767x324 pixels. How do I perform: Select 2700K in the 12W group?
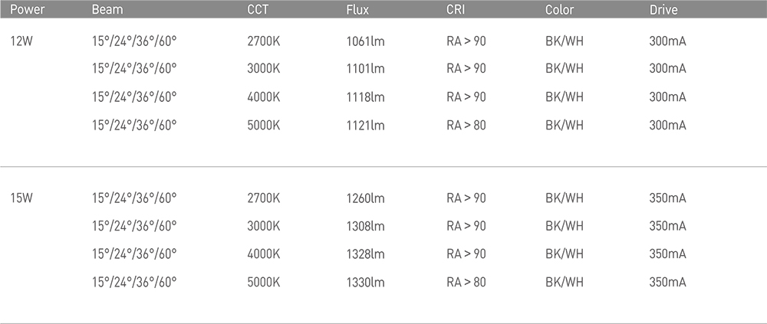[x=264, y=41]
